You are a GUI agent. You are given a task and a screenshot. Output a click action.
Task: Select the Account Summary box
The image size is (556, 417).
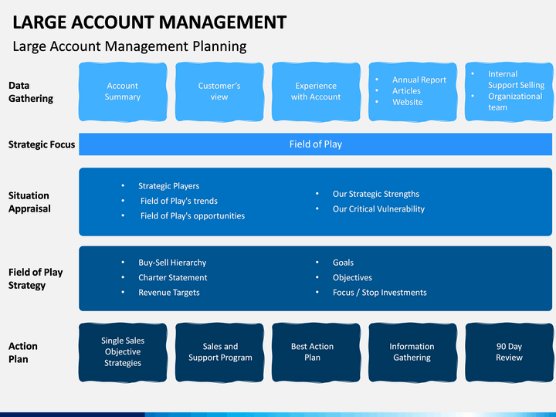pos(123,92)
